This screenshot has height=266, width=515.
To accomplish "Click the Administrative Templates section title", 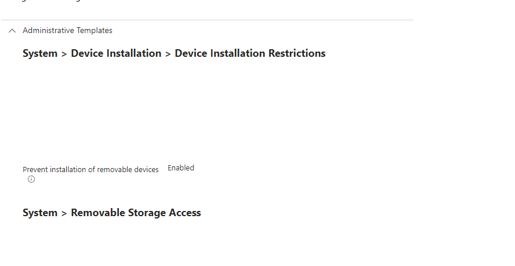I will coord(67,31).
